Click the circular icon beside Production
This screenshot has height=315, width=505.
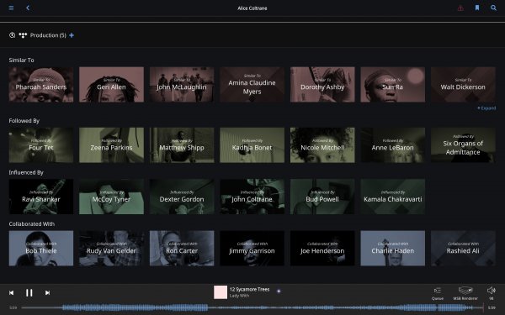[x=13, y=35]
